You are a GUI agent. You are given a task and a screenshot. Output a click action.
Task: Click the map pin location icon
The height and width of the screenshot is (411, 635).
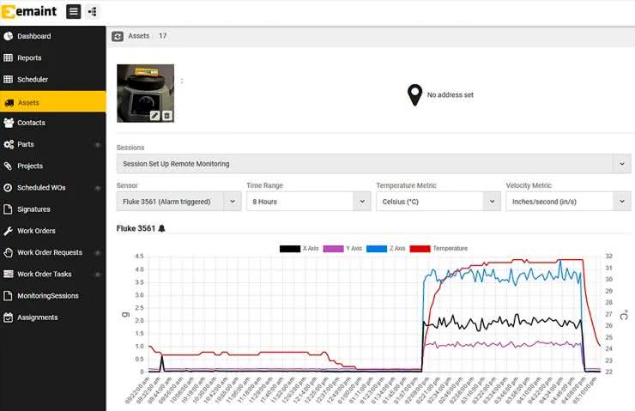click(414, 94)
